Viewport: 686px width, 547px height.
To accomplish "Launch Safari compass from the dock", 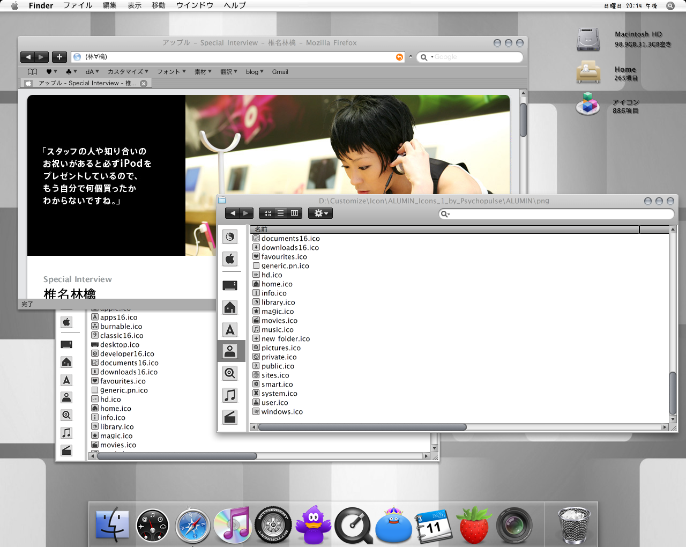I will (x=193, y=526).
